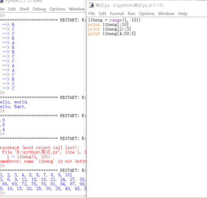207x198 pixels.
Task: Open the Edit menu in the editor window
Action: [x=102, y=14]
